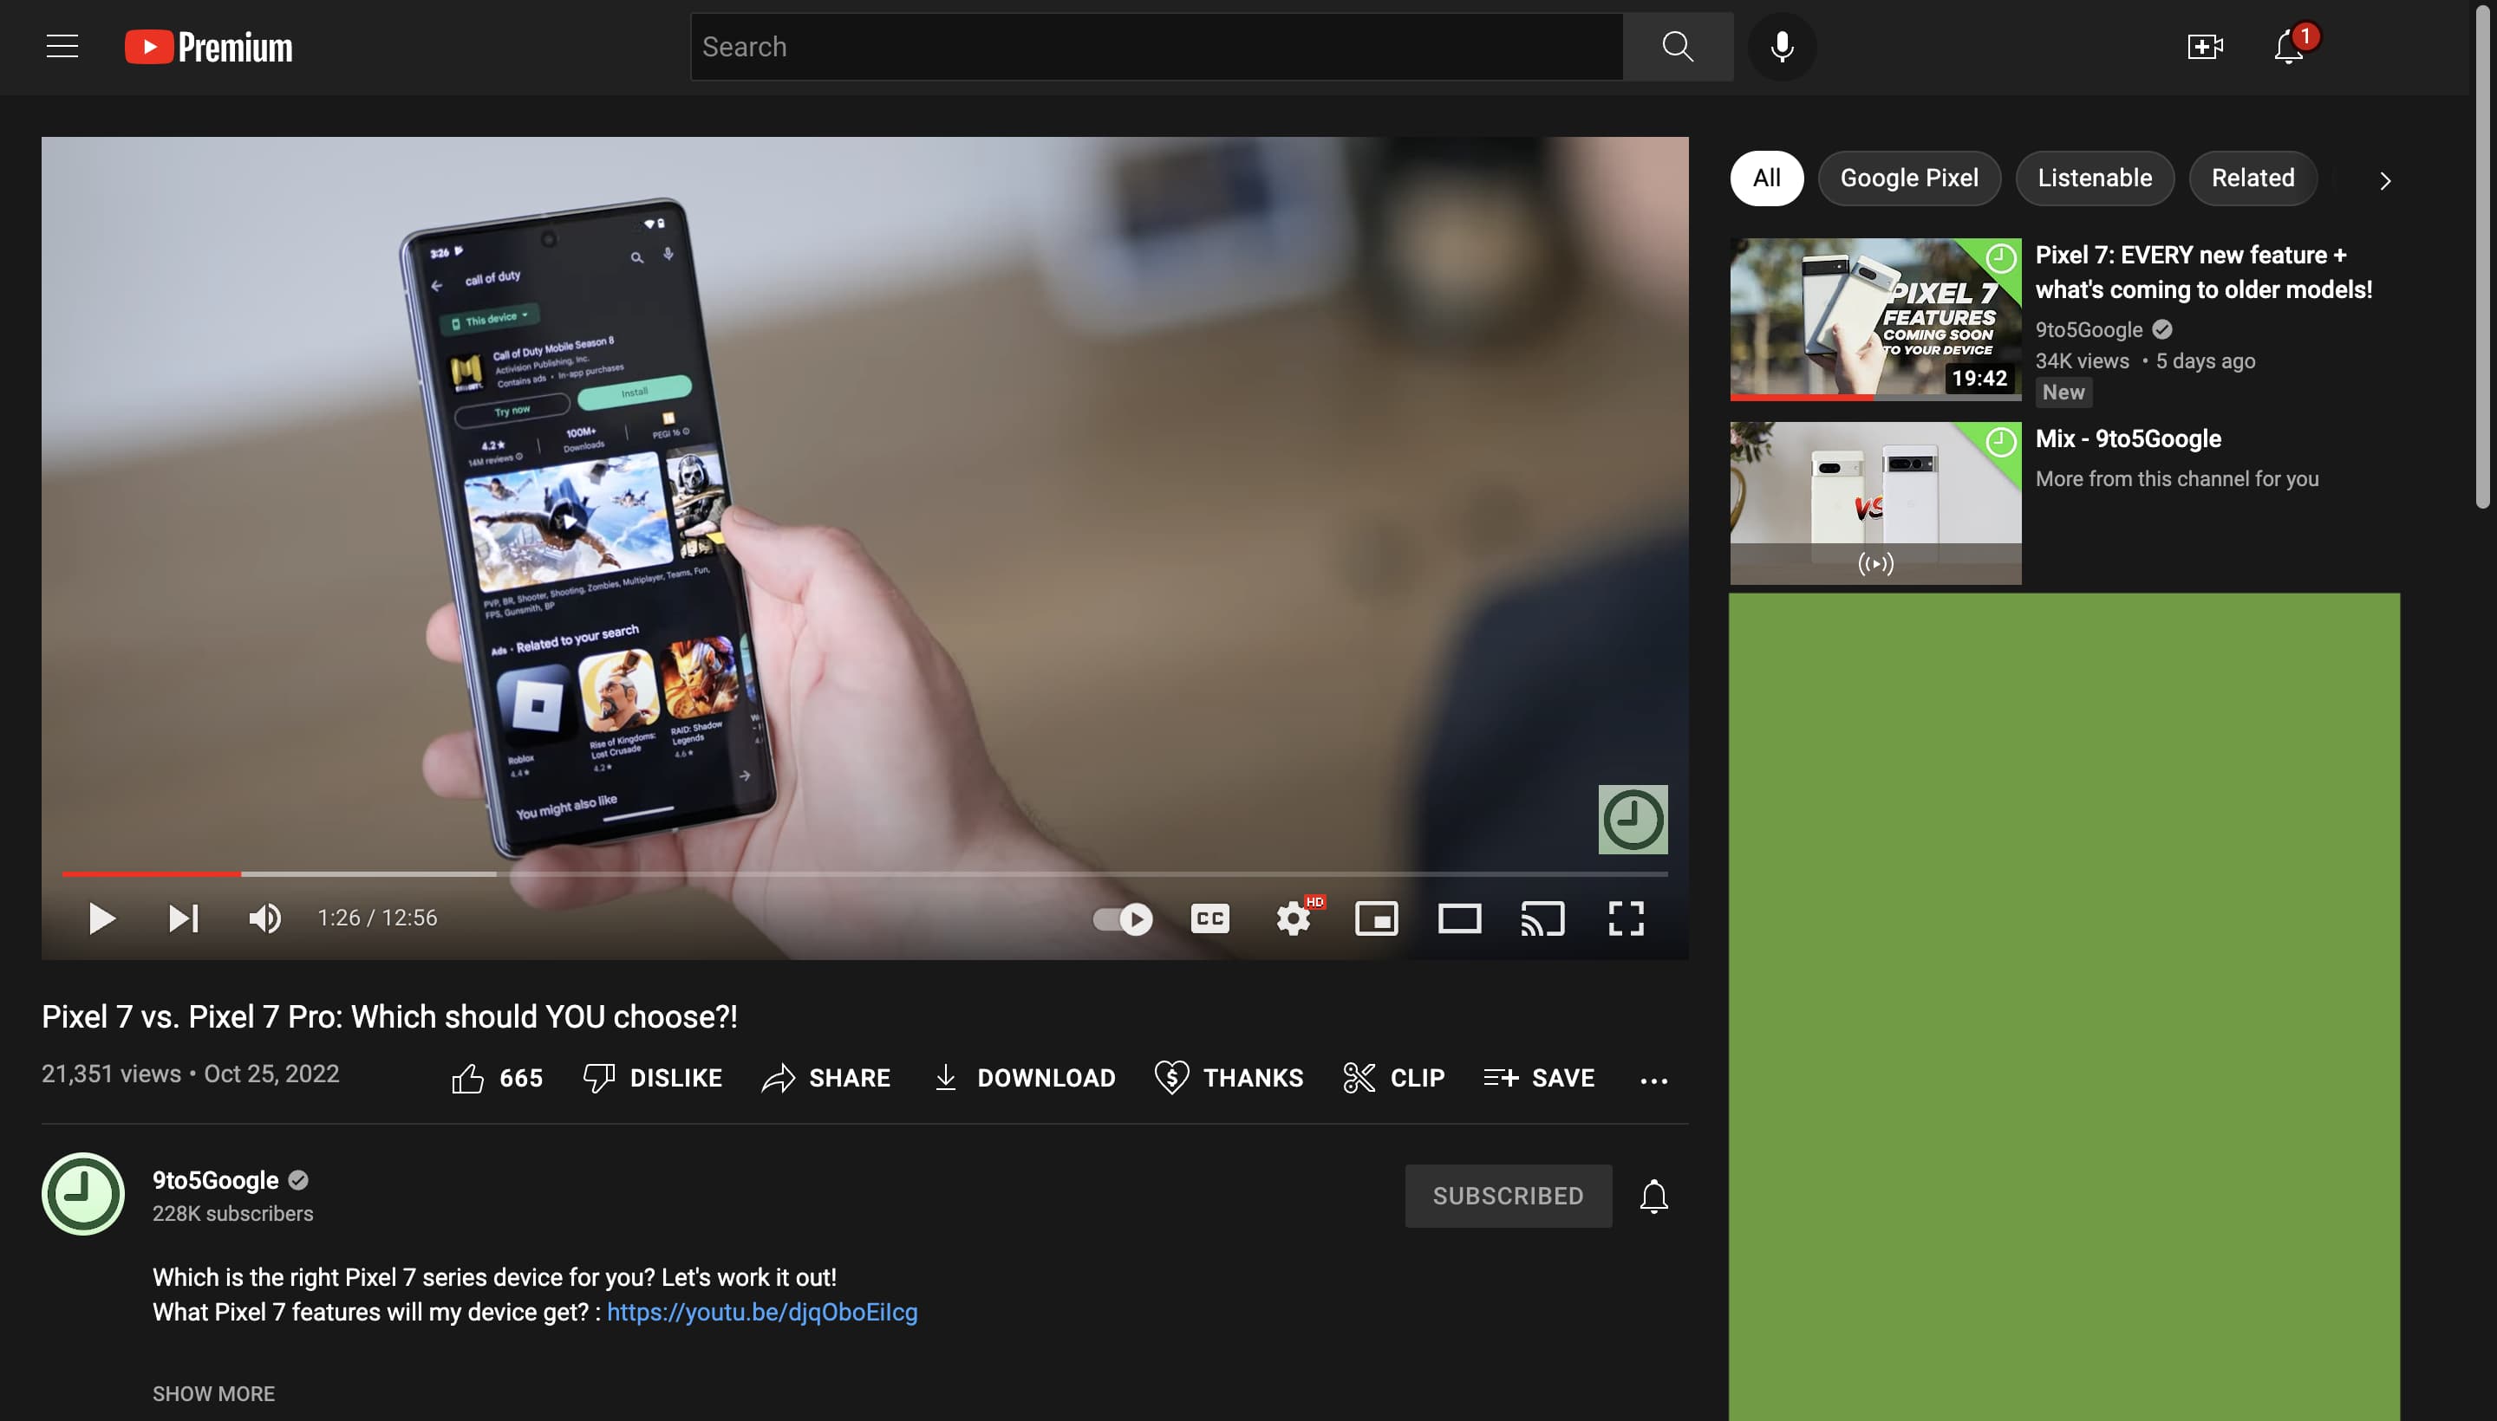Screen dimensions: 2497x1421
Task: Open the Create video icon
Action: (x=2204, y=46)
